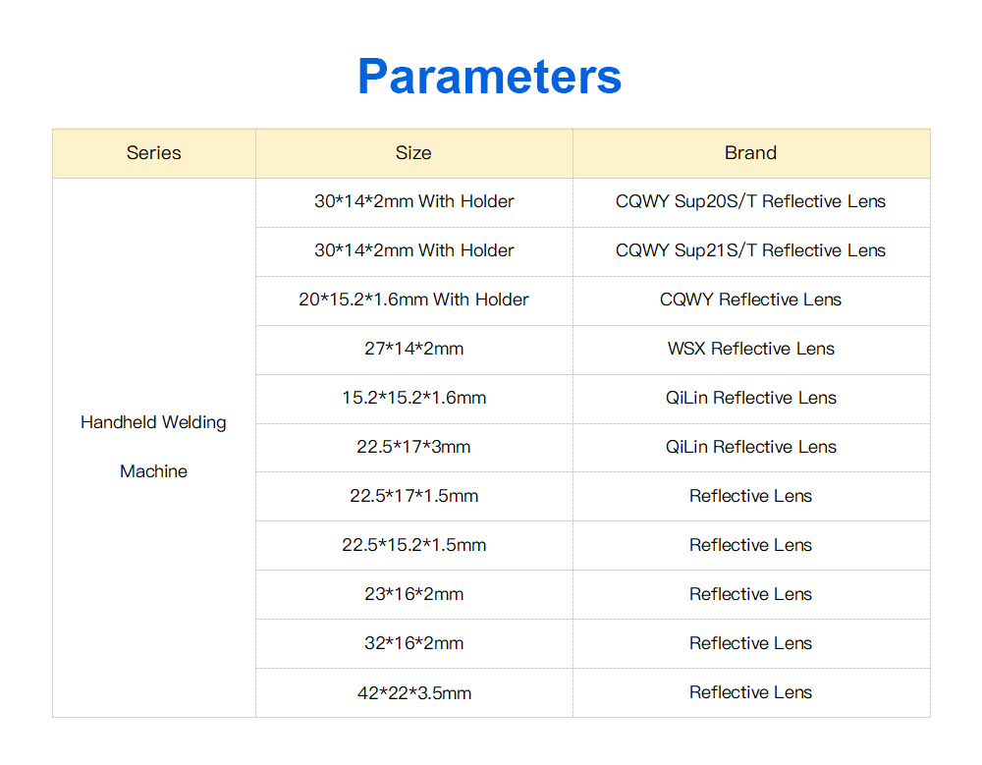The width and height of the screenshot is (982, 765).
Task: Click the 27*14*2mm size cell
Action: tap(414, 349)
